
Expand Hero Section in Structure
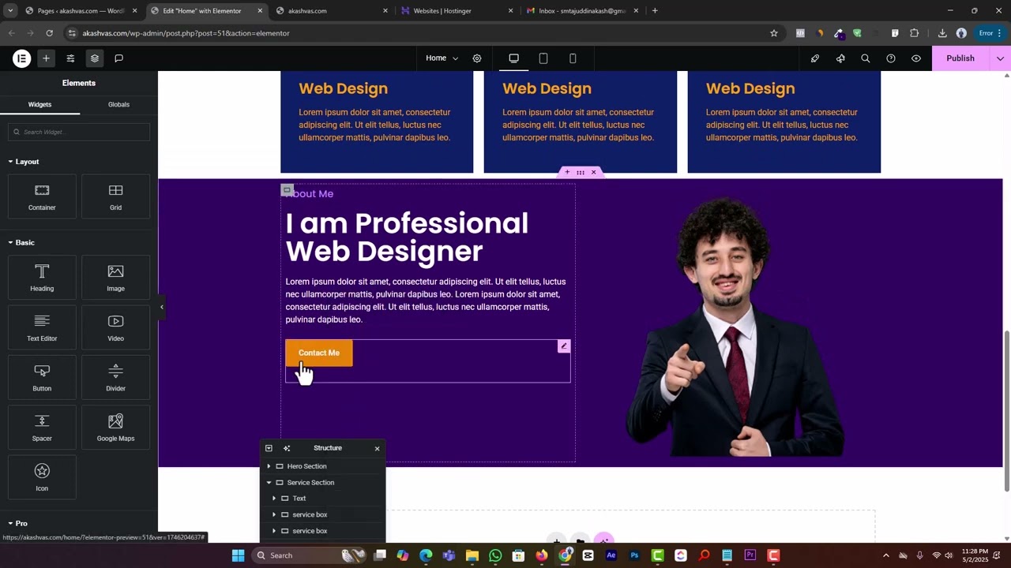(x=269, y=466)
